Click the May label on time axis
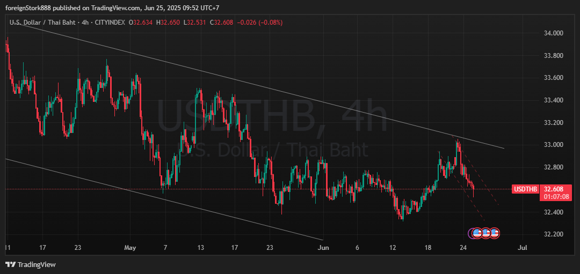 (x=130, y=248)
